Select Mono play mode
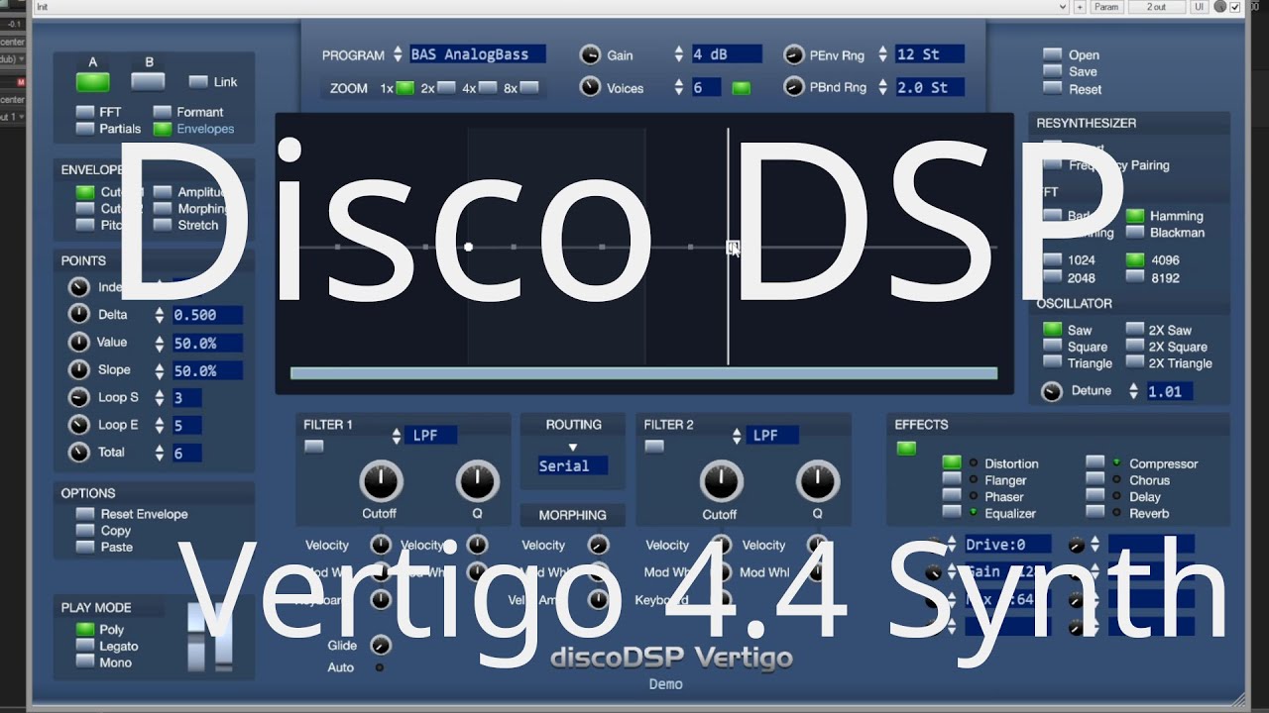The width and height of the screenshot is (1269, 713). click(x=85, y=663)
